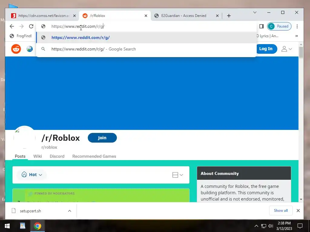Image resolution: width=310 pixels, height=232 pixels.
Task: Click the Lyrics bookmark on bookmarks bar
Action: (268, 36)
